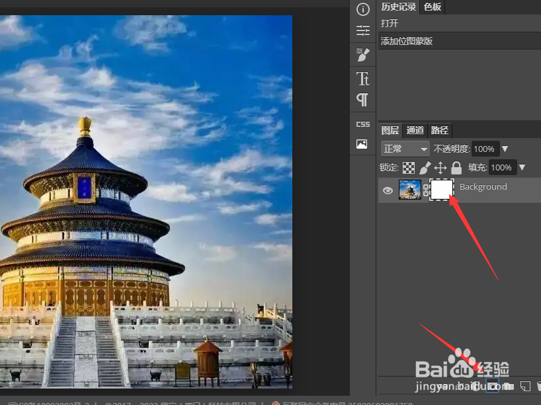Open the 填充 fill dropdown arrow
This screenshot has width=541, height=405.
point(522,168)
